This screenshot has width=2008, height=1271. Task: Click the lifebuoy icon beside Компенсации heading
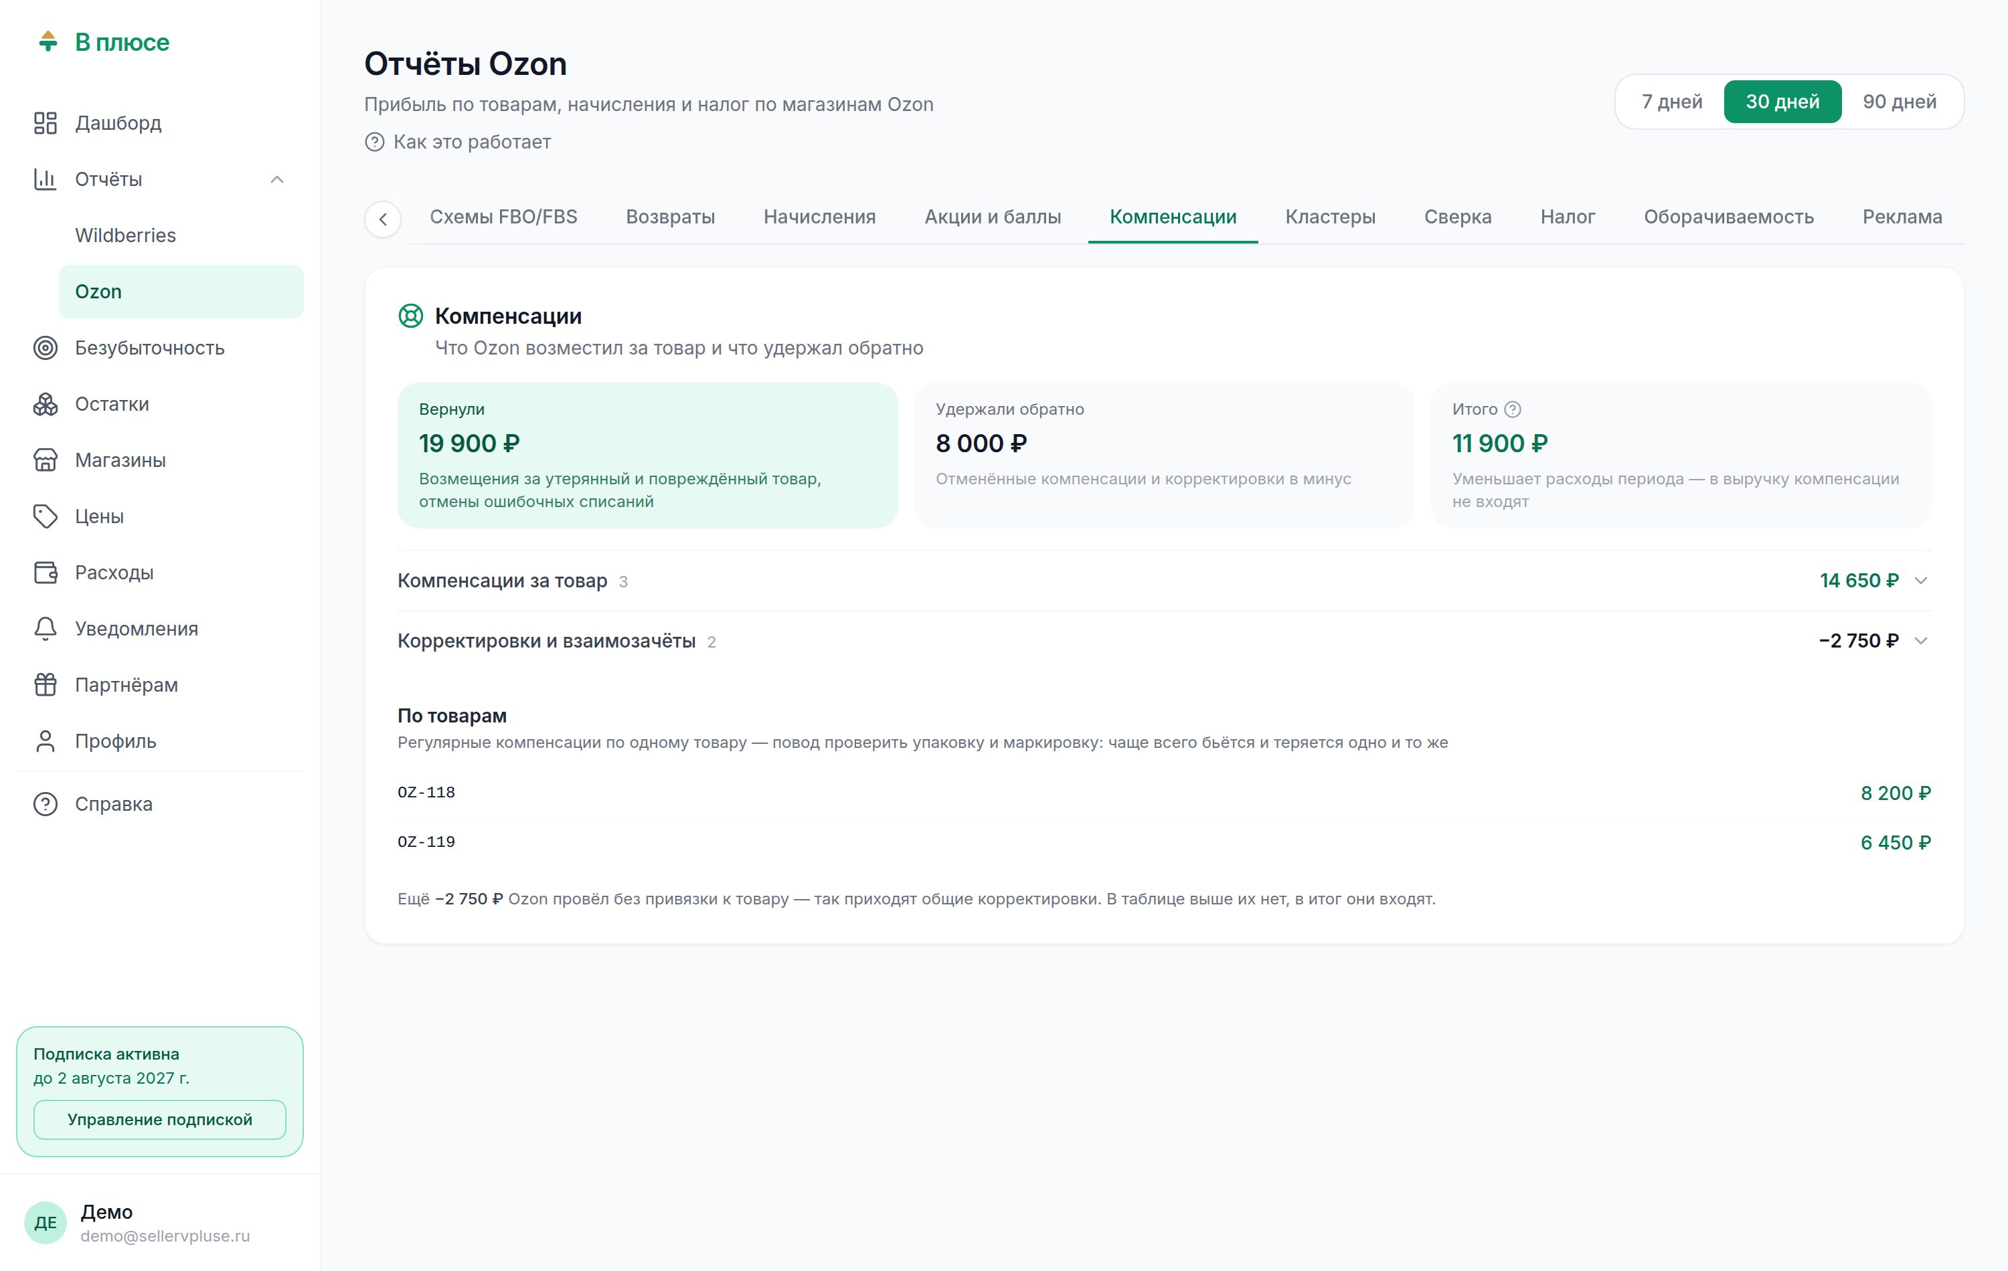click(x=410, y=316)
